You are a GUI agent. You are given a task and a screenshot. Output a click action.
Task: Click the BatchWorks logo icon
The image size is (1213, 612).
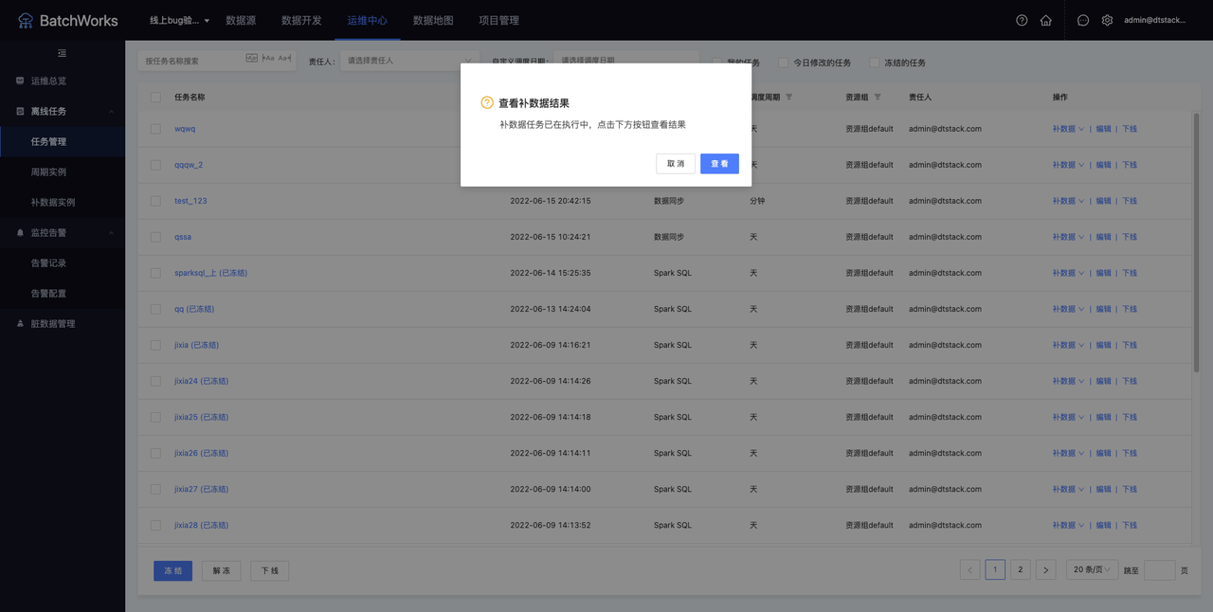(x=26, y=20)
